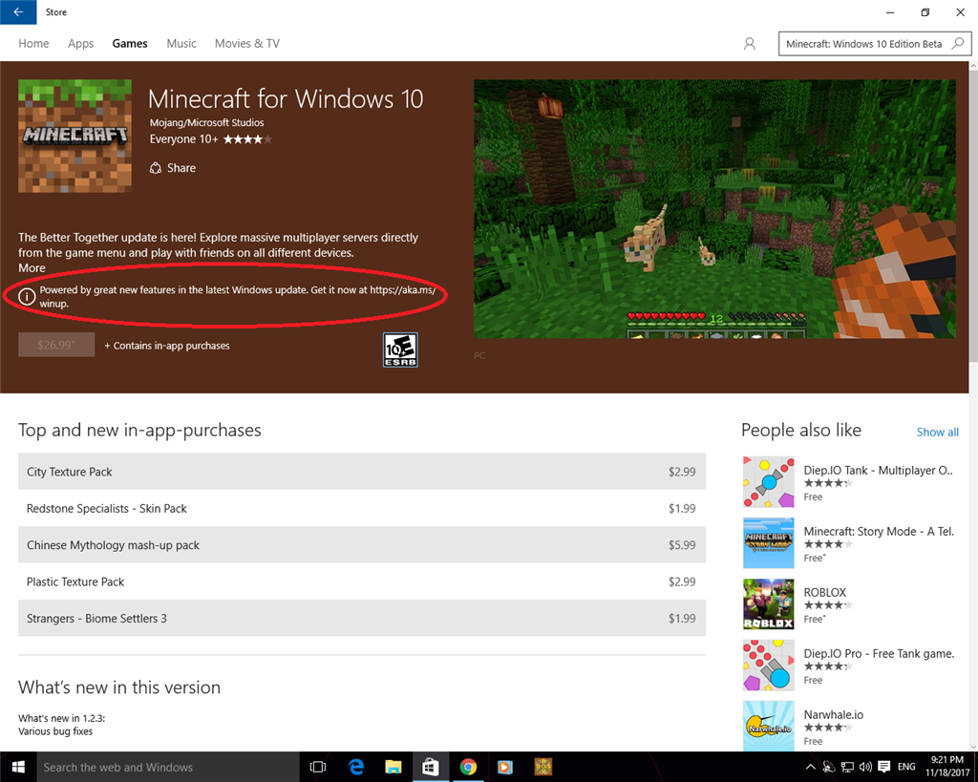Click the ENG language indicator
This screenshot has width=978, height=782.
tap(906, 767)
